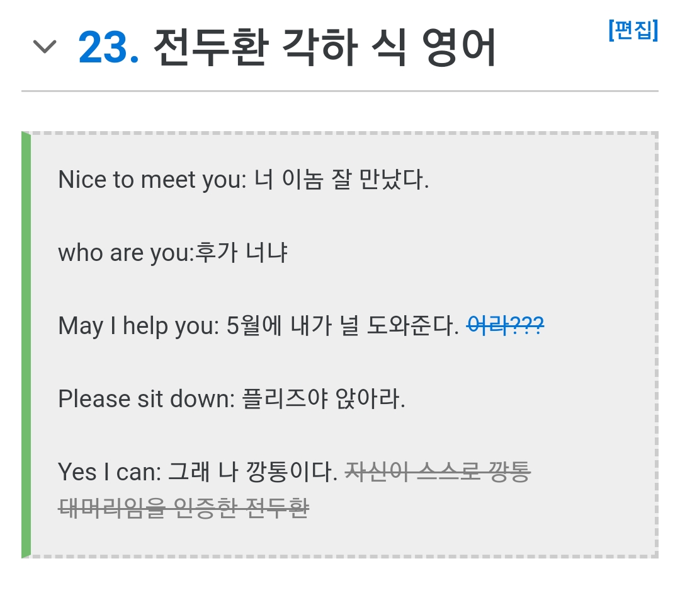
Task: Click the Korean text 플리즈야 앉아라
Action: [x=324, y=399]
